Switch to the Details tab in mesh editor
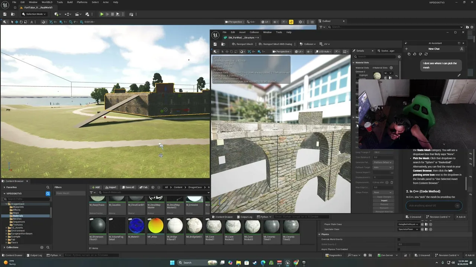Viewport: 476px width, 267px height. [360, 51]
